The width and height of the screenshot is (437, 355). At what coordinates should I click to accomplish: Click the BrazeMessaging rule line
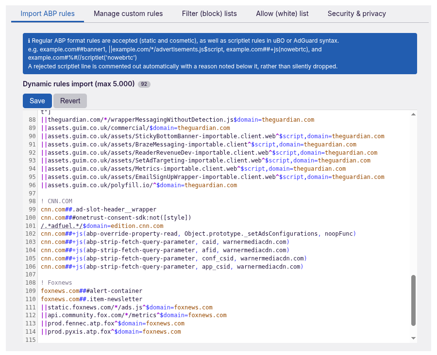click(199, 145)
